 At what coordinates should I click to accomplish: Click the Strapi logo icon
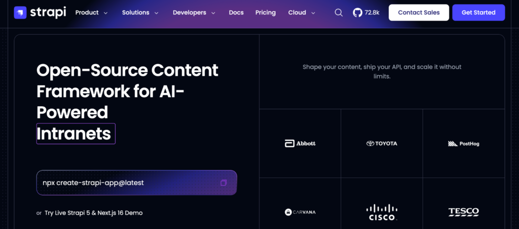tap(20, 13)
